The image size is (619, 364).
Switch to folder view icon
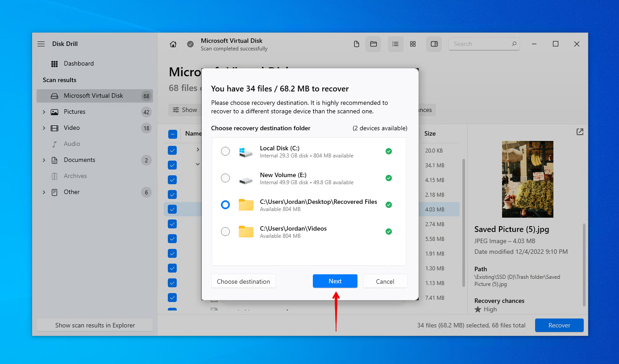374,44
